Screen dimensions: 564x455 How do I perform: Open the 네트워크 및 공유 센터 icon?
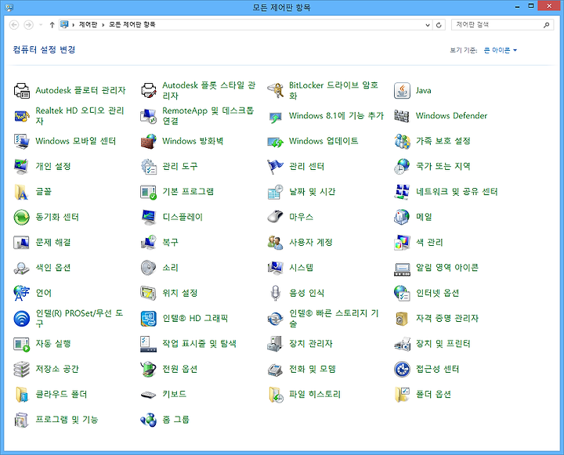tap(402, 192)
